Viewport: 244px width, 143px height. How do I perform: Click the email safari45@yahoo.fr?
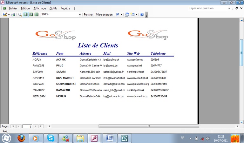(x=113, y=72)
